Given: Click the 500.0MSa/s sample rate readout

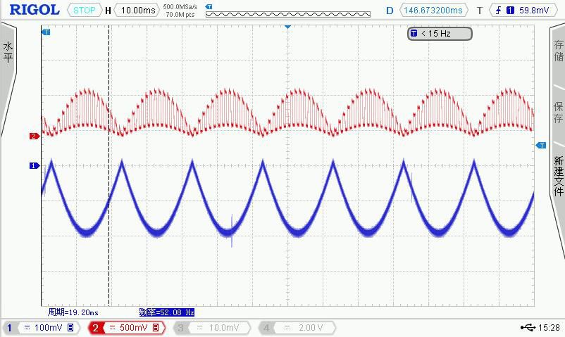Looking at the screenshot, I should click(180, 6).
